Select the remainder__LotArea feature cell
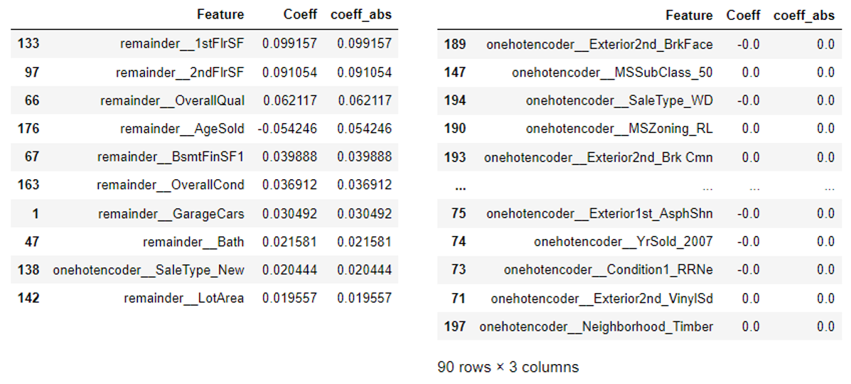 point(183,298)
